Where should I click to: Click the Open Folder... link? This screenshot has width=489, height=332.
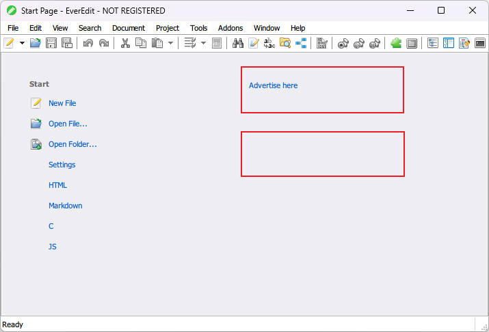pyautogui.click(x=72, y=144)
